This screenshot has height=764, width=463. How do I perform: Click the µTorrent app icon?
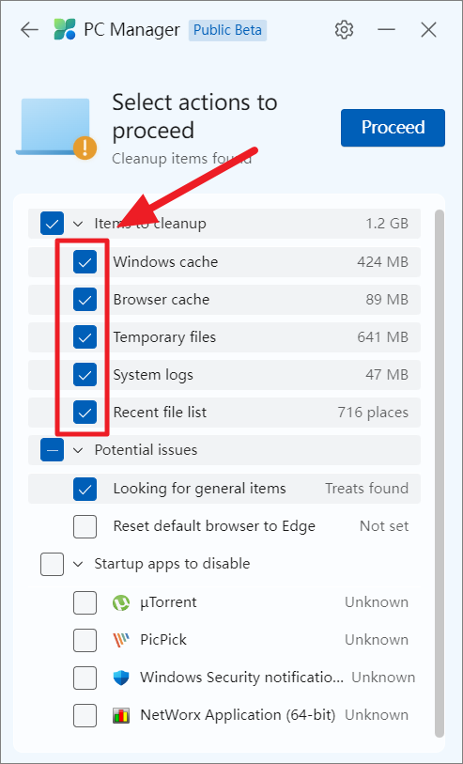click(121, 602)
